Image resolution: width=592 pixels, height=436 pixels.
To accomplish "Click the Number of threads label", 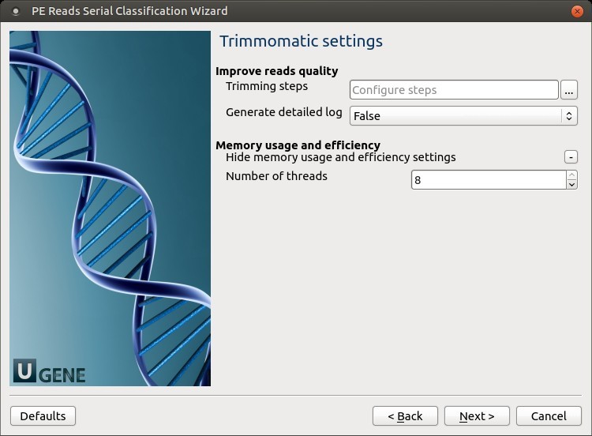I will coord(276,176).
